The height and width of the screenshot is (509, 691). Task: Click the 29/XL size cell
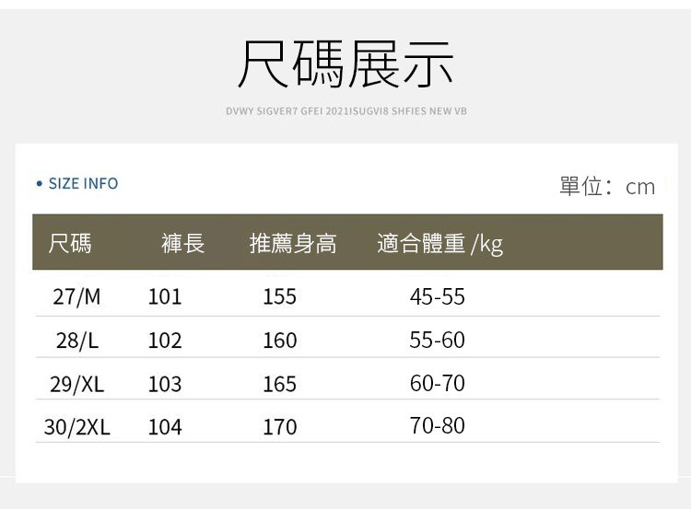point(76,384)
